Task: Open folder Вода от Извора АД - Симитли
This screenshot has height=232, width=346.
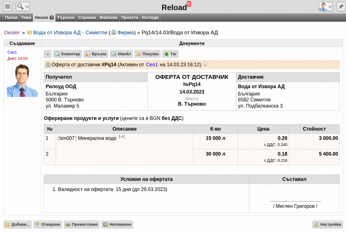Action: click(70, 33)
